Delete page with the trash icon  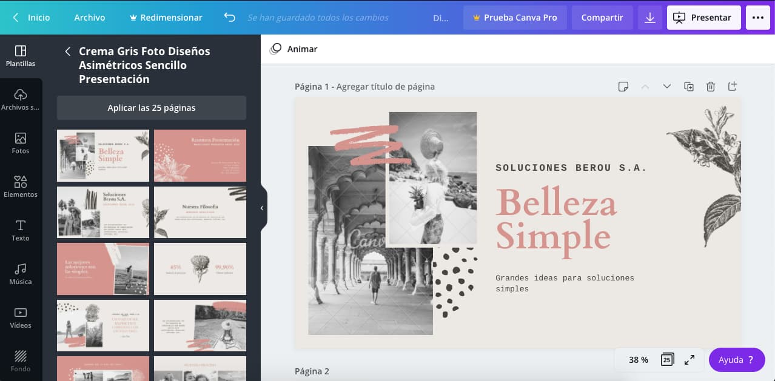(x=711, y=87)
